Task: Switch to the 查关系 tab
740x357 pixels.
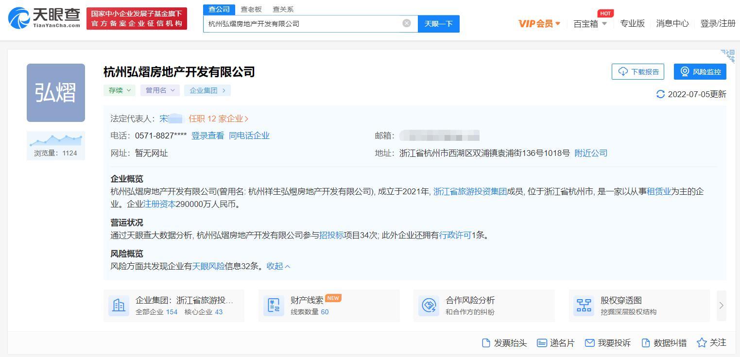Action: click(283, 9)
